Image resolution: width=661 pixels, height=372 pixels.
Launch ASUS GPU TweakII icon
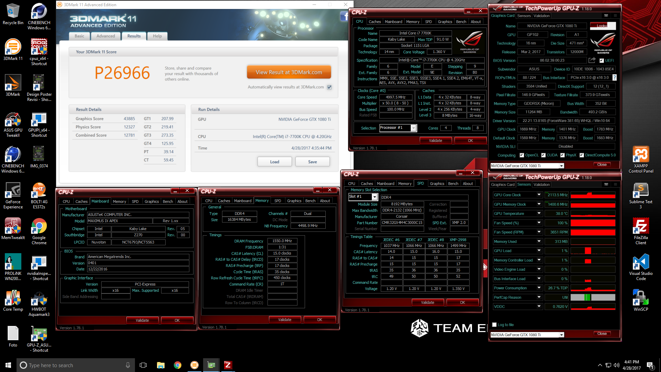click(13, 124)
